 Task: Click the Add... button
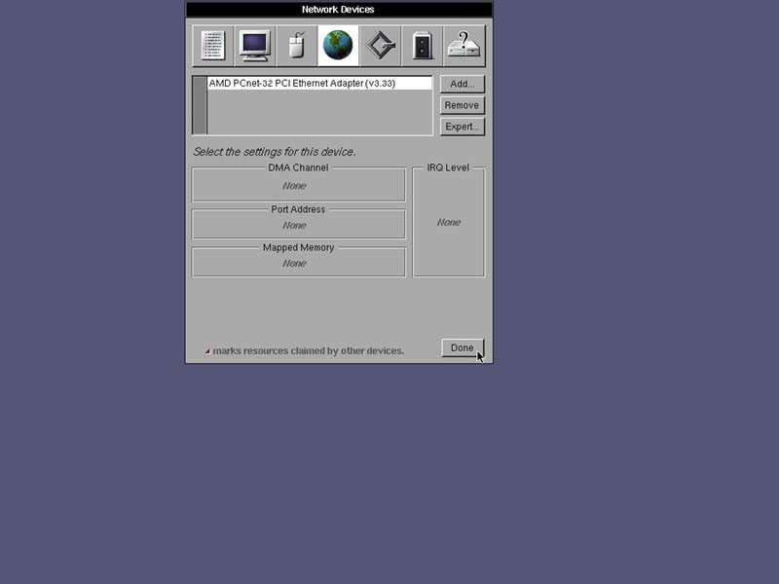pos(462,84)
